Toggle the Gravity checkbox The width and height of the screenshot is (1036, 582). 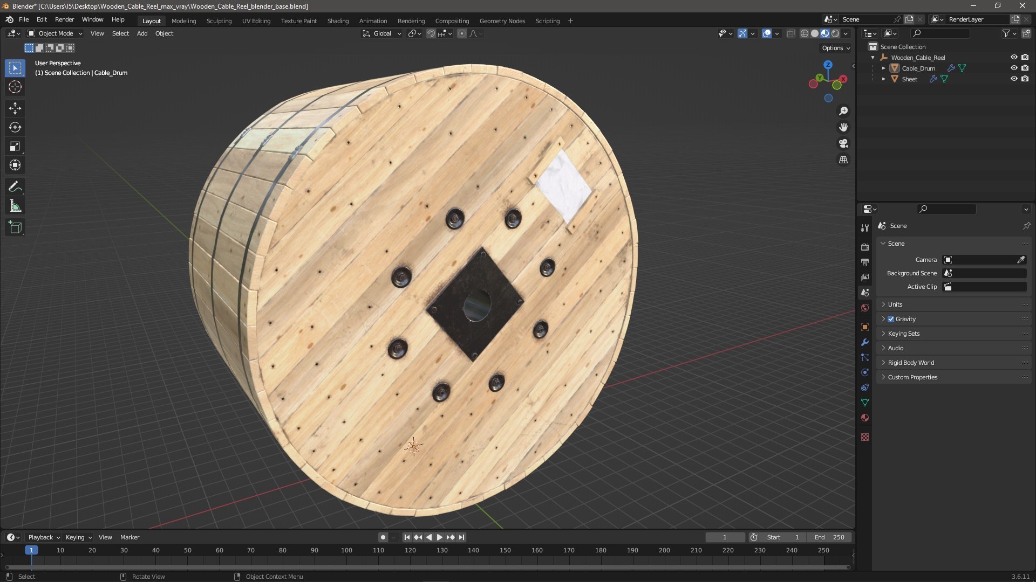pyautogui.click(x=891, y=319)
